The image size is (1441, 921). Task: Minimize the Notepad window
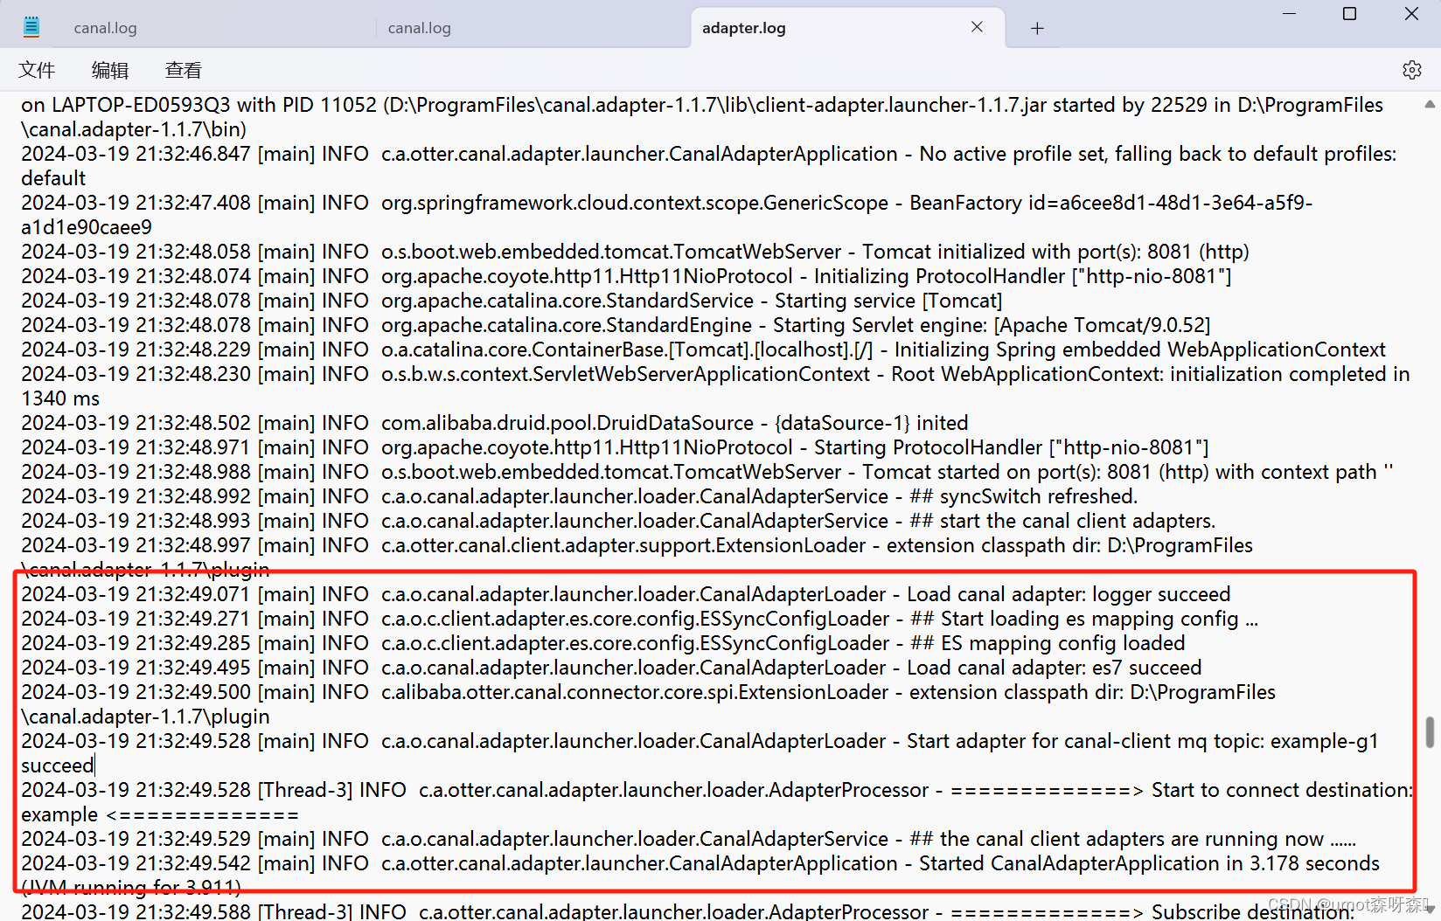1289,14
